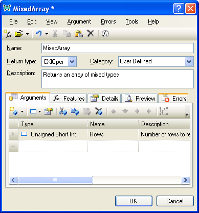Switch to the Features tab
The height and width of the screenshot is (213, 199).
pos(69,99)
